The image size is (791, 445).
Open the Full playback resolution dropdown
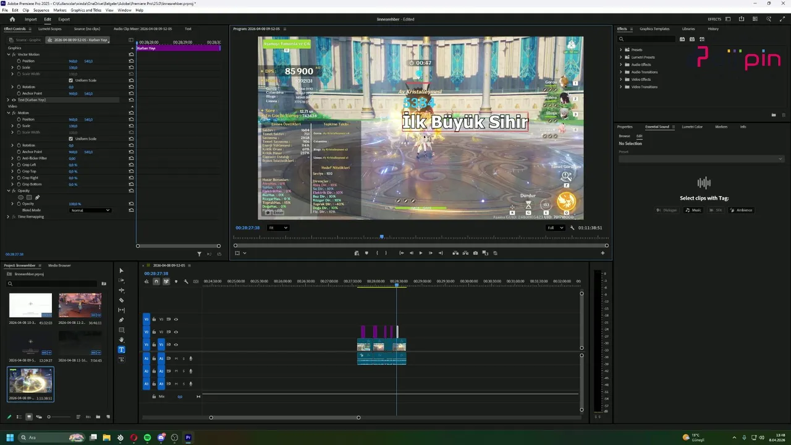pos(556,227)
